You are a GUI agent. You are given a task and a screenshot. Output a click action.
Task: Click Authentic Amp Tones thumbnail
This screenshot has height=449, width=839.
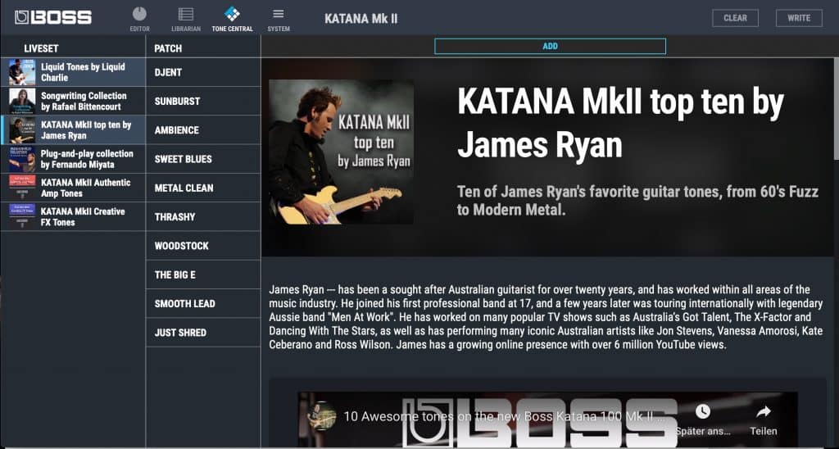[22, 188]
